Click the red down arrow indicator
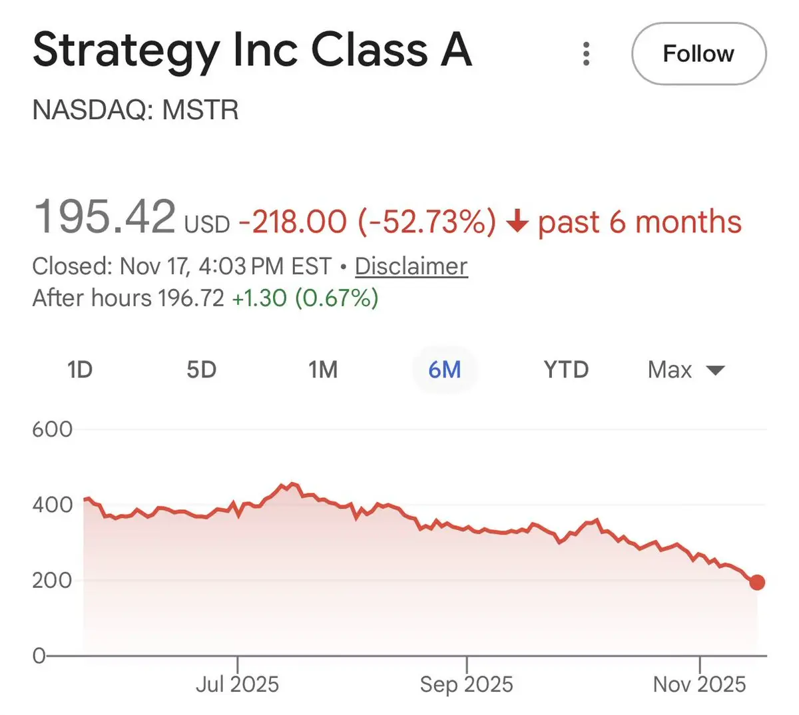The width and height of the screenshot is (799, 715). point(518,222)
